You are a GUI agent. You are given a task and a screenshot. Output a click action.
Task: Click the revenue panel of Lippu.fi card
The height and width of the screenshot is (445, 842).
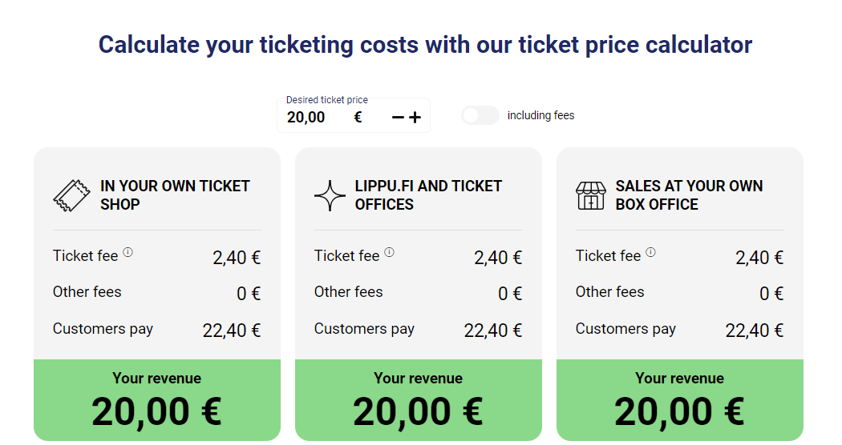[x=419, y=400]
